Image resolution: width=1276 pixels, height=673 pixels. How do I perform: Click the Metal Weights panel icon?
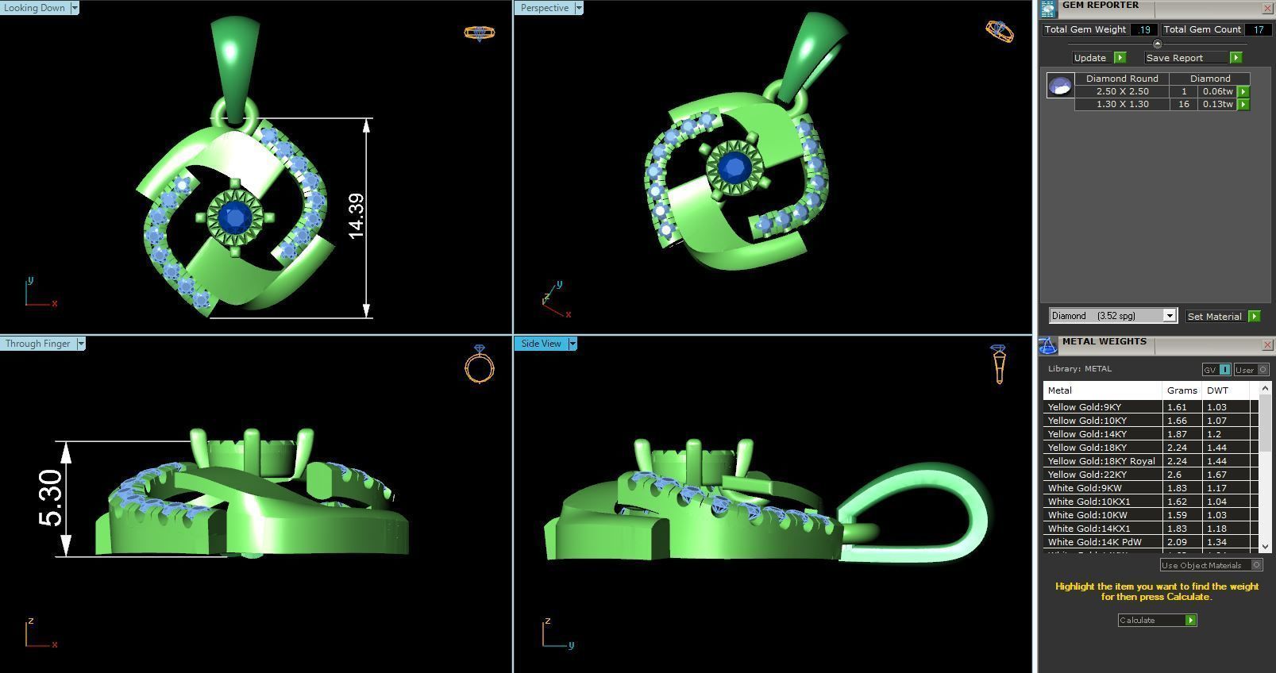1047,345
